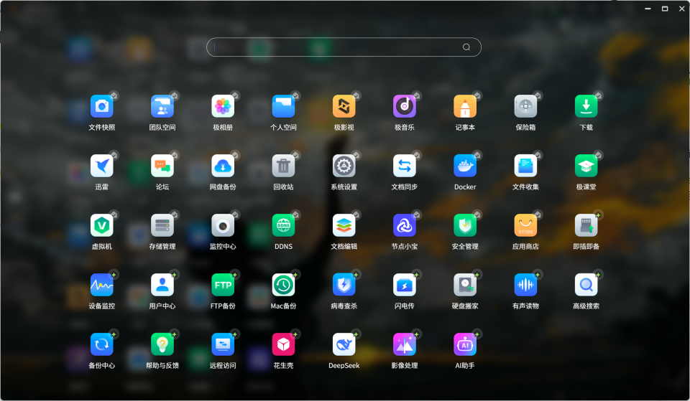The width and height of the screenshot is (690, 401).
Task: Maximize the launcher window
Action: [665, 9]
